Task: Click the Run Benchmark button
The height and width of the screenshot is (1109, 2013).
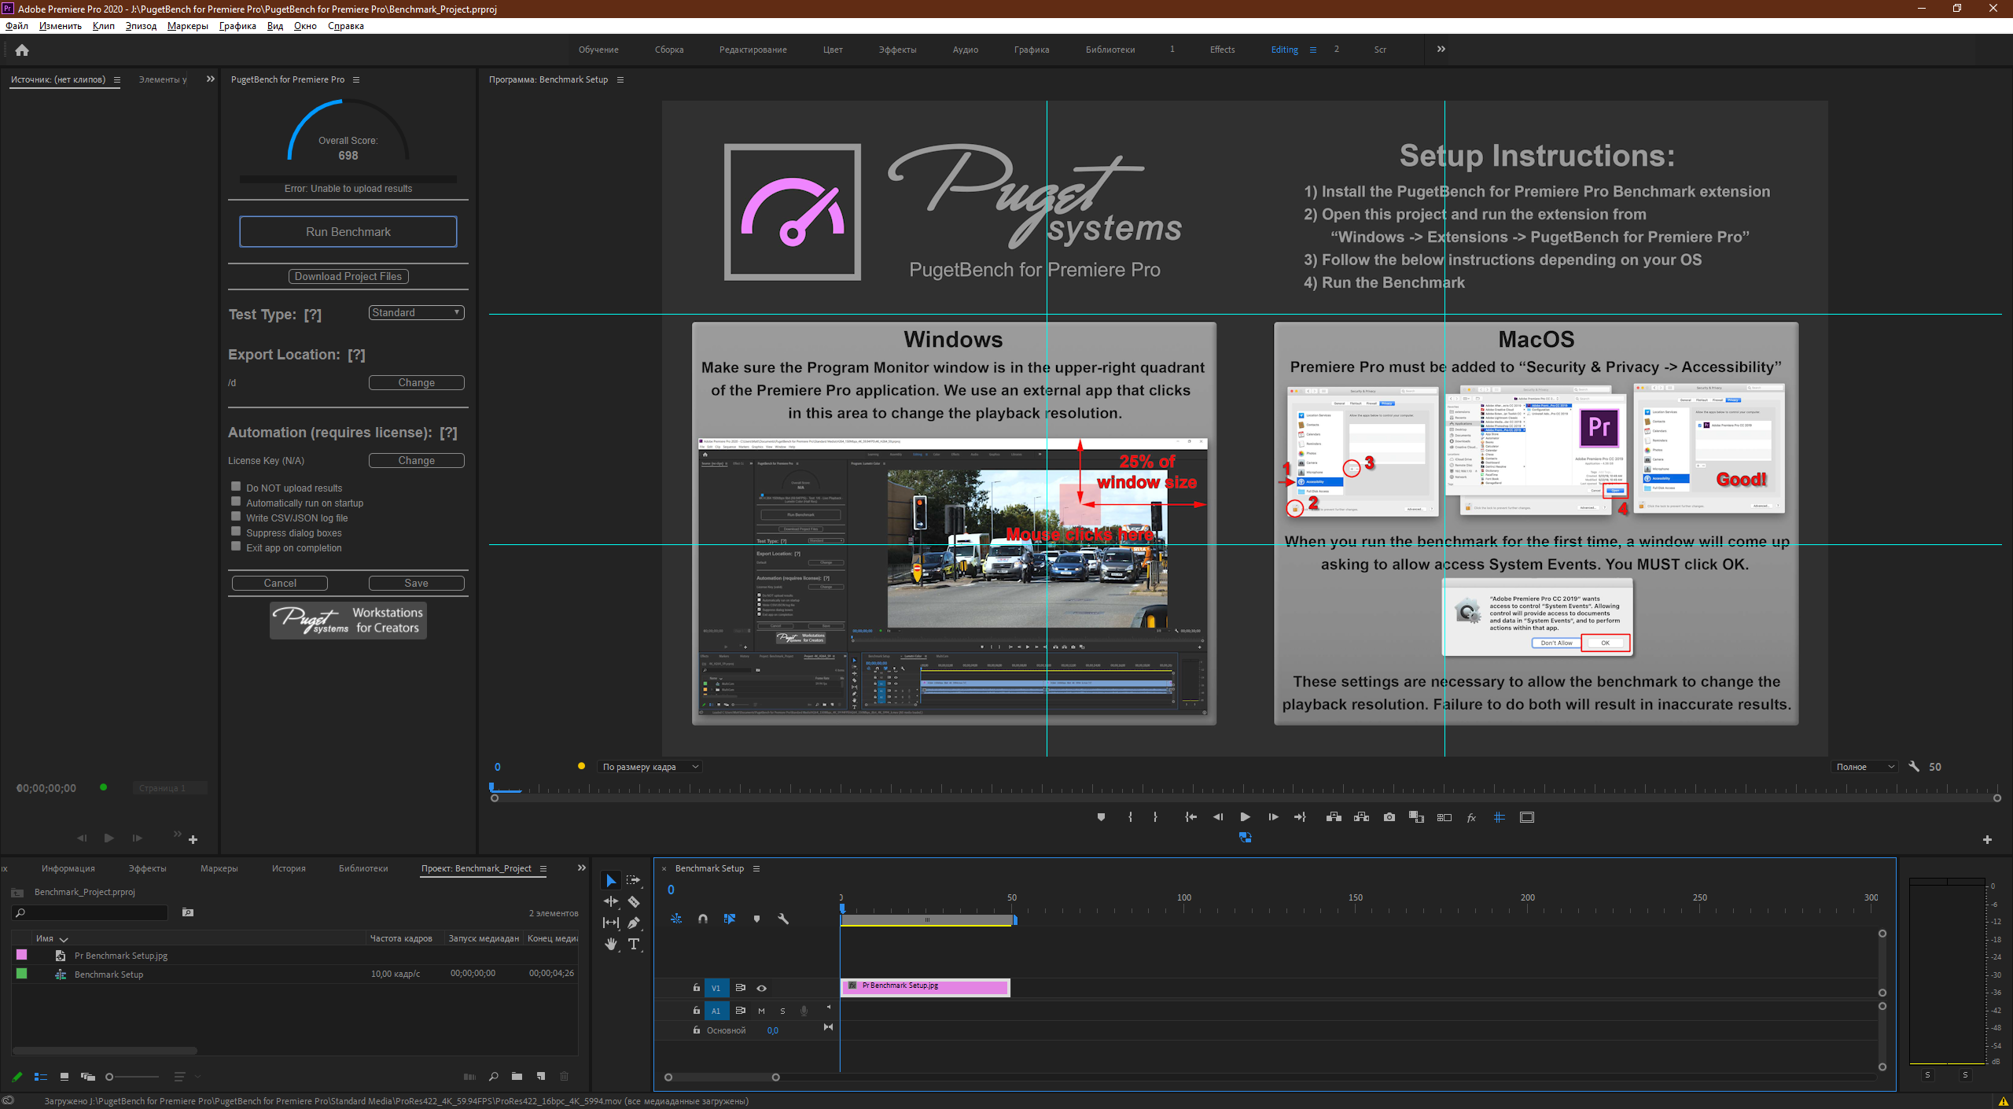Action: (348, 232)
